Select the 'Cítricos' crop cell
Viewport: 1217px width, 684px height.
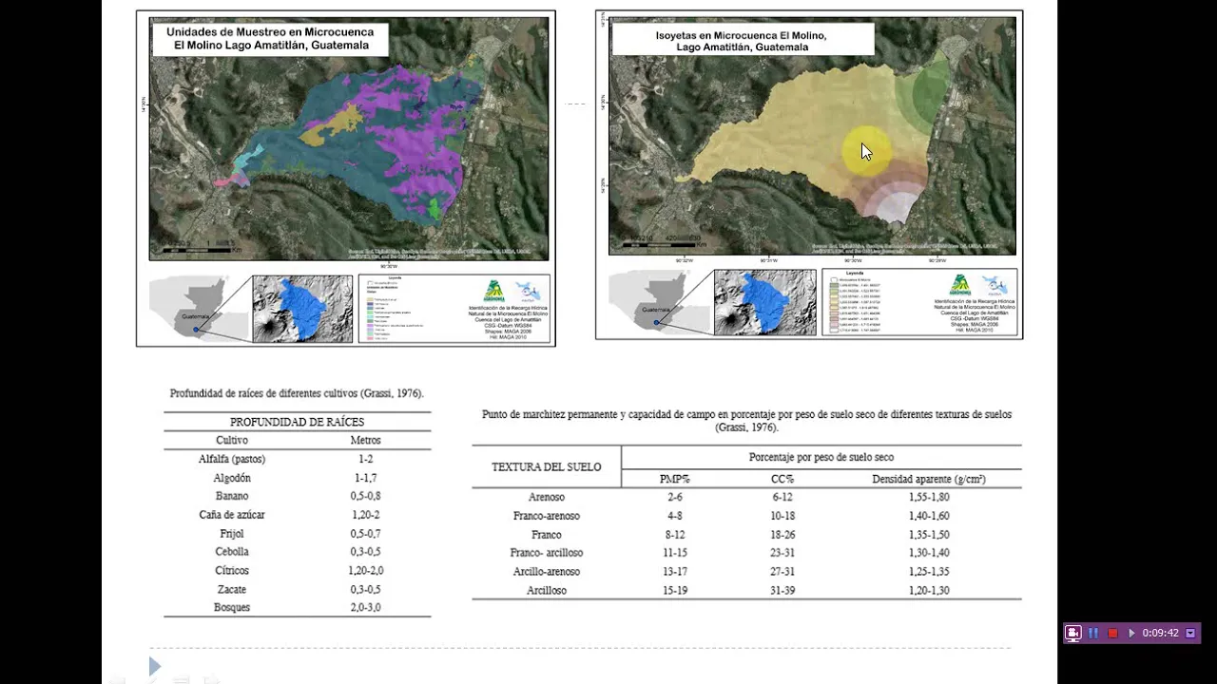tap(232, 571)
